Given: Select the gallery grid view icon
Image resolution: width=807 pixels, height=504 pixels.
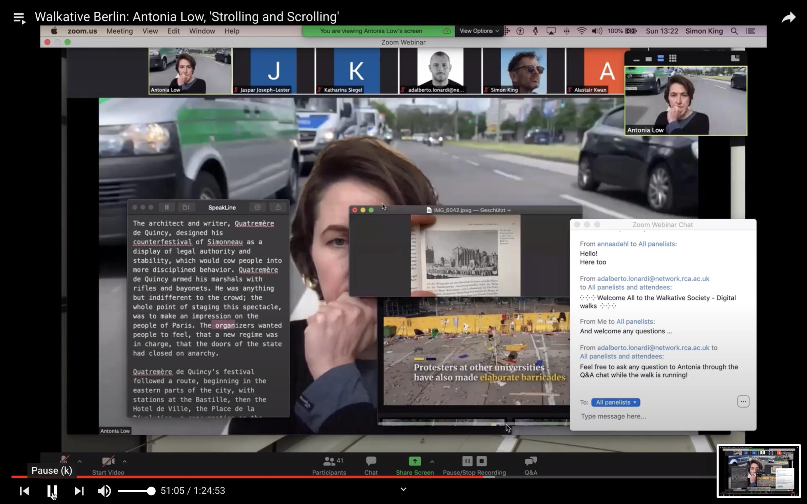Looking at the screenshot, I should 672,58.
